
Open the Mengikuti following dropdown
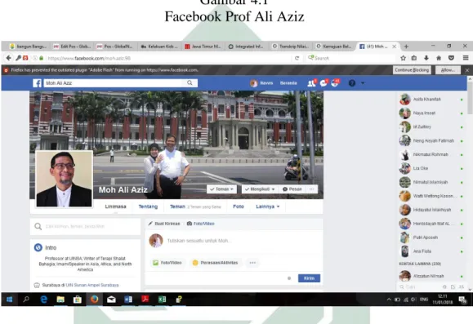(260, 189)
